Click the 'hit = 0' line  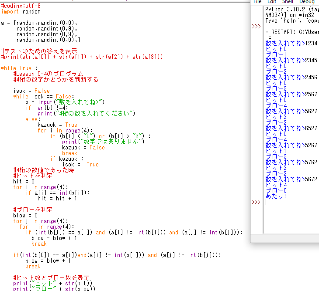click(x=24, y=181)
